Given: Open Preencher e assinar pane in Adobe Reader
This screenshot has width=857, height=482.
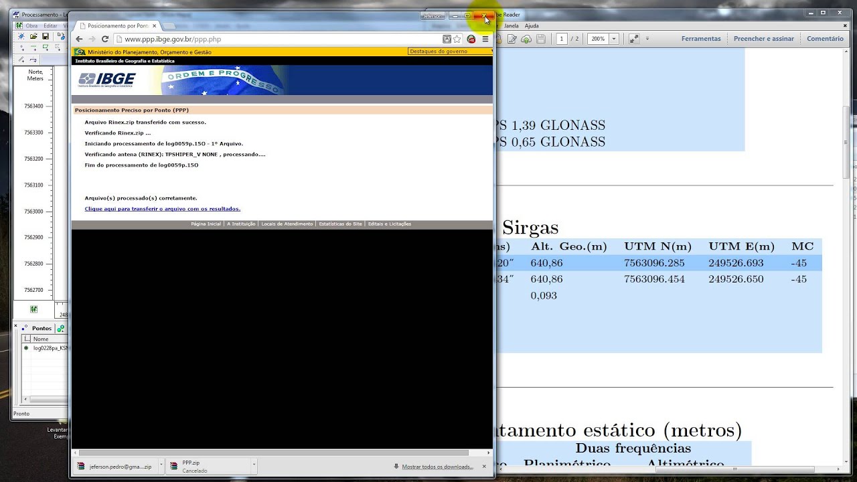Looking at the screenshot, I should point(764,39).
